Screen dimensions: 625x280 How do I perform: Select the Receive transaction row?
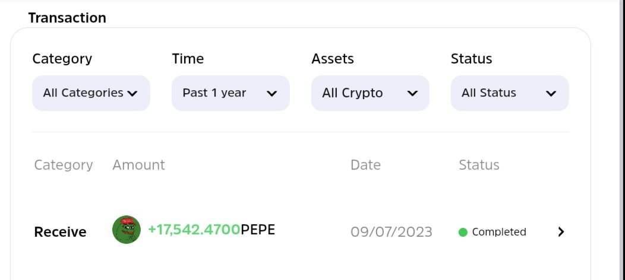click(x=300, y=231)
